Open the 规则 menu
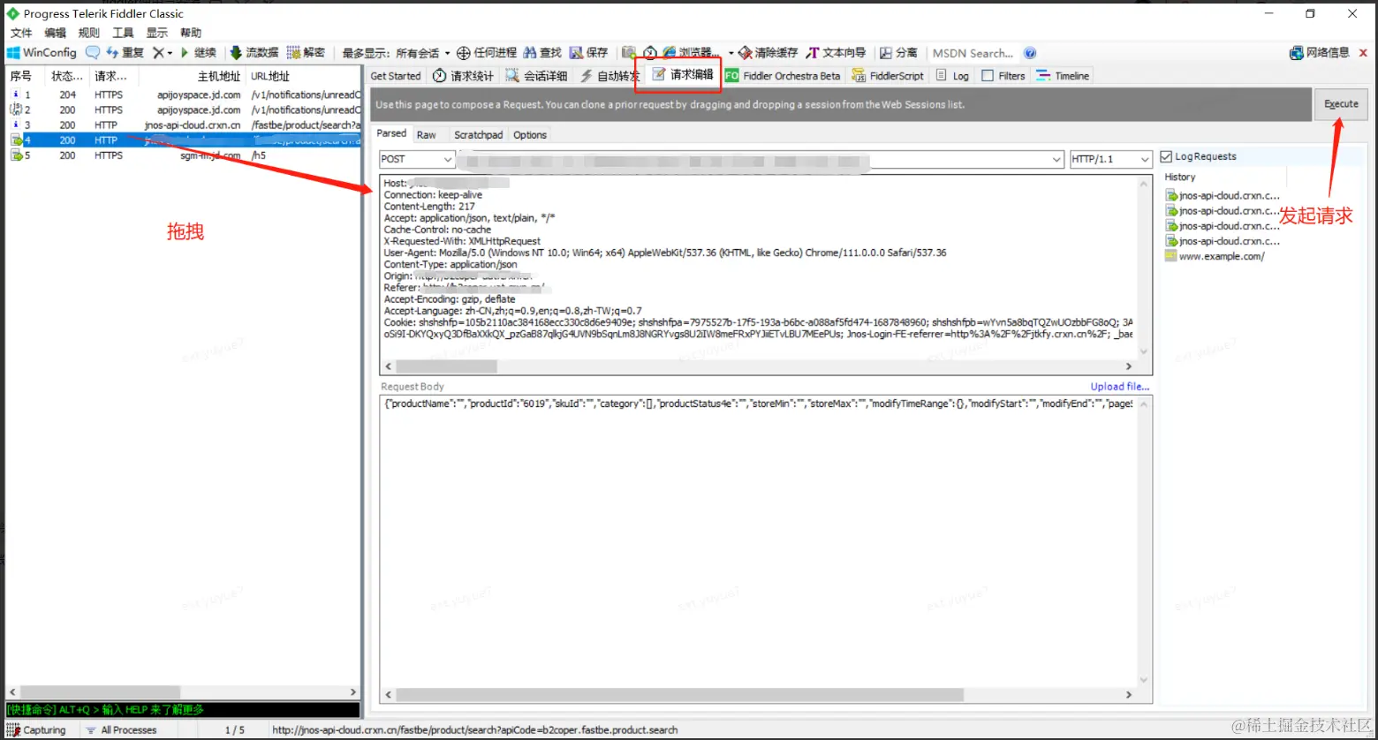Viewport: 1378px width, 740px height. [89, 33]
